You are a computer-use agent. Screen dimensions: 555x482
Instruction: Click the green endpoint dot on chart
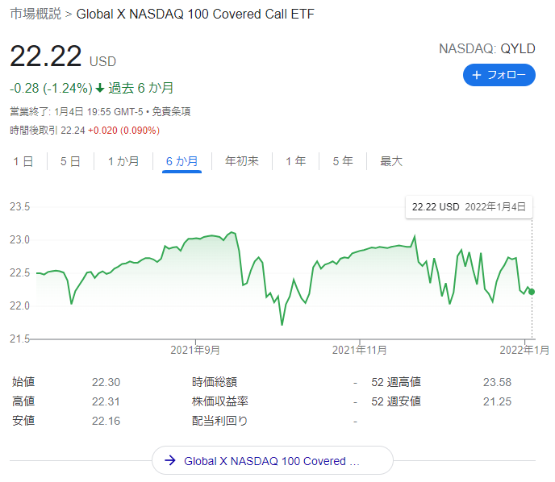pyautogui.click(x=532, y=292)
